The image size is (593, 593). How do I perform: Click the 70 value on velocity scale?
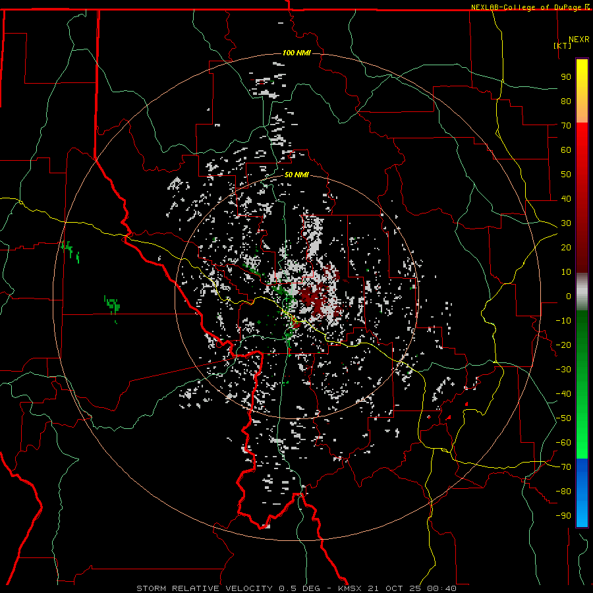[x=566, y=126]
